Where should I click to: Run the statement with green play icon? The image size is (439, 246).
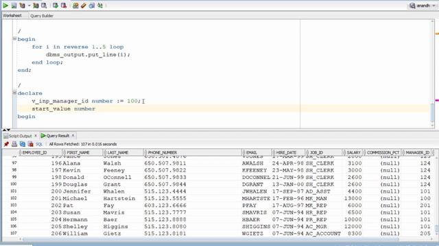(x=5, y=5)
